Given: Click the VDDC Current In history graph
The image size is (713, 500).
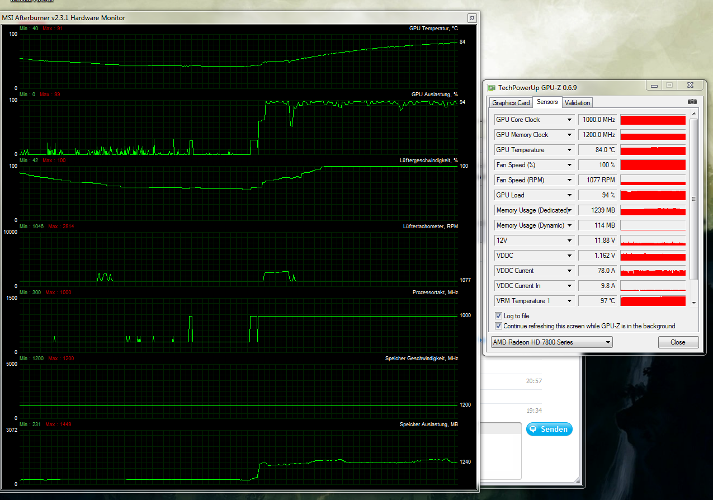Looking at the screenshot, I should click(x=653, y=286).
